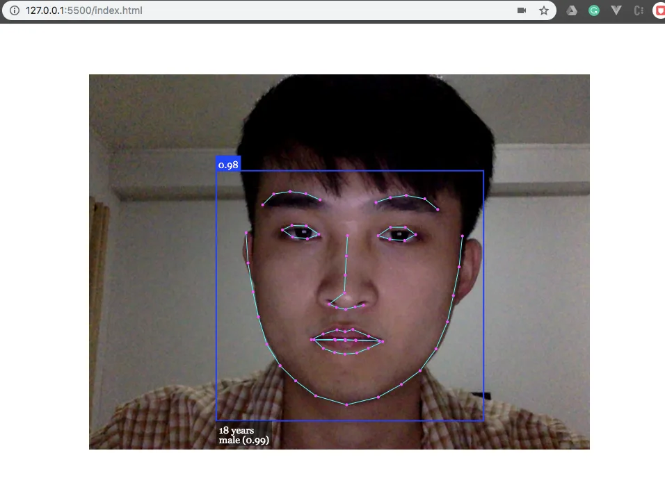The image size is (665, 485).
Task: Click the webcam video feed
Action: 339,262
